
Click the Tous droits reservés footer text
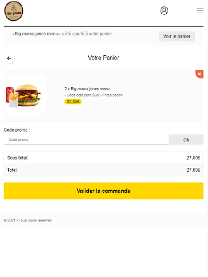[28, 220]
